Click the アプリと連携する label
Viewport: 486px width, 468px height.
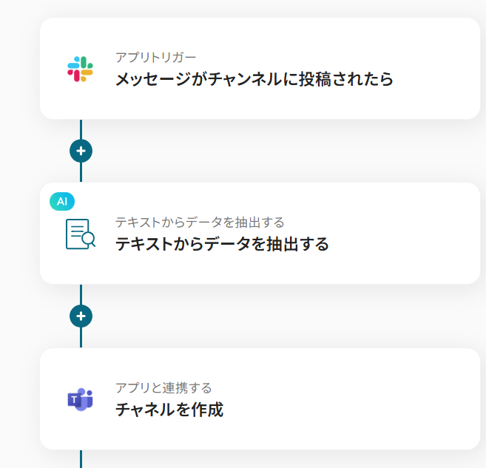tap(163, 388)
